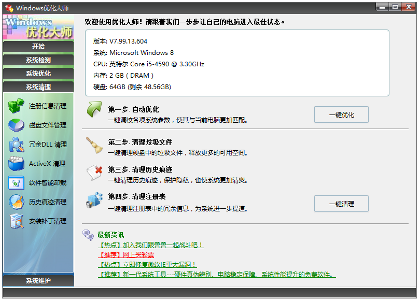
Task: Switch to 系统优化 section
Action: [38, 74]
